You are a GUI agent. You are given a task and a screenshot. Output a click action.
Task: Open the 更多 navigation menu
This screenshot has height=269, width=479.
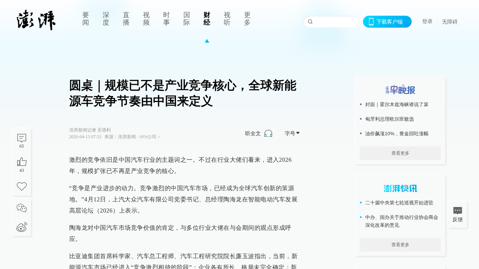pos(247,19)
